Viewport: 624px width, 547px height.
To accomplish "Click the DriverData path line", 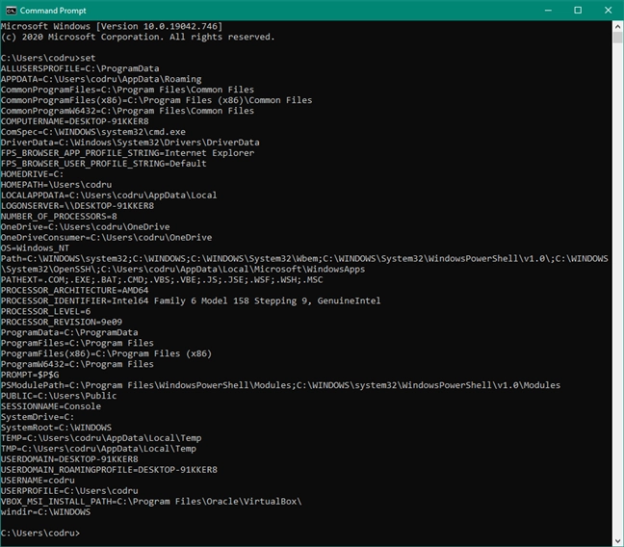I will tap(130, 143).
